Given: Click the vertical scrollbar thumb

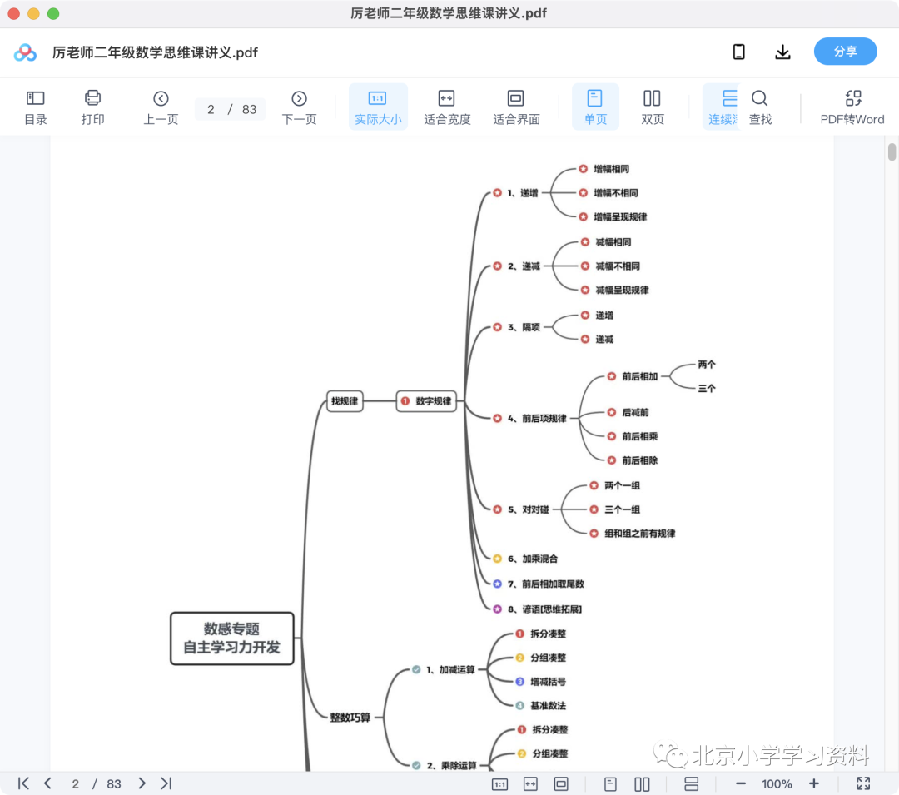Looking at the screenshot, I should click(892, 152).
